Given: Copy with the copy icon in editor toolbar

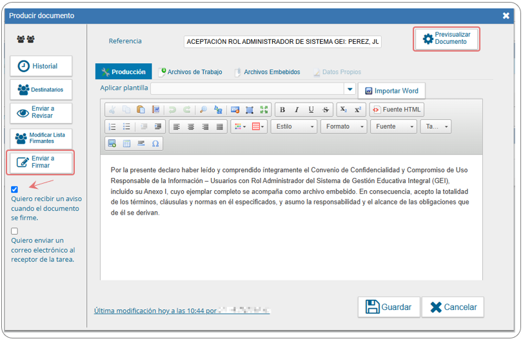Looking at the screenshot, I should coord(126,110).
